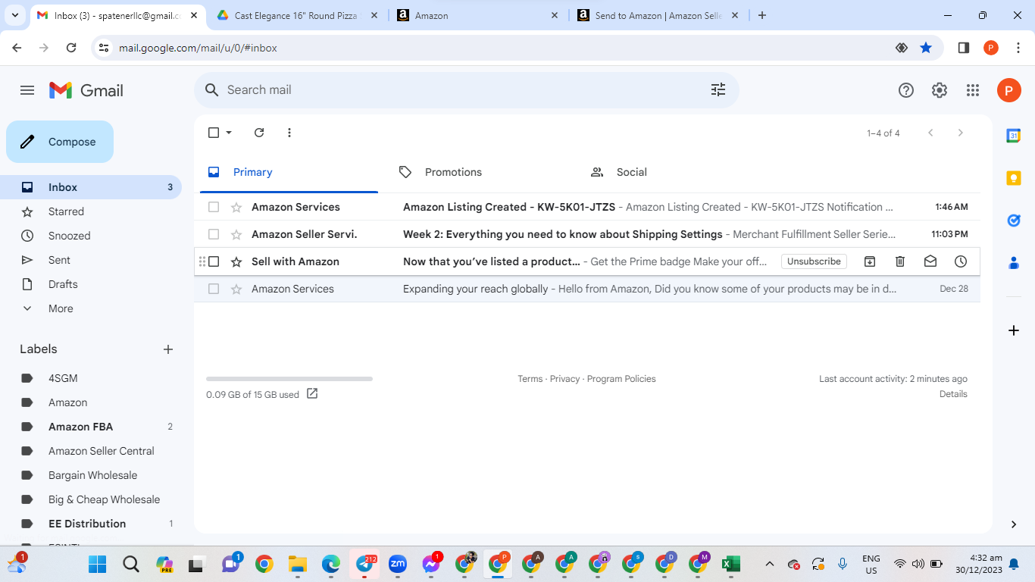Star the Week 2 Shipping Settings email
Image resolution: width=1035 pixels, height=582 pixels.
click(236, 234)
